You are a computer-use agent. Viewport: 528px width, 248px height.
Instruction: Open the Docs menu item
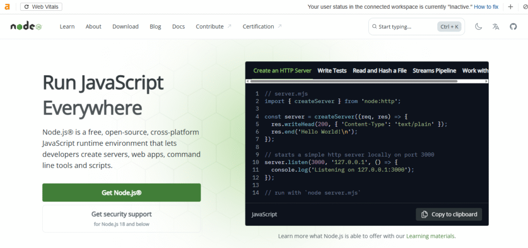click(x=178, y=27)
